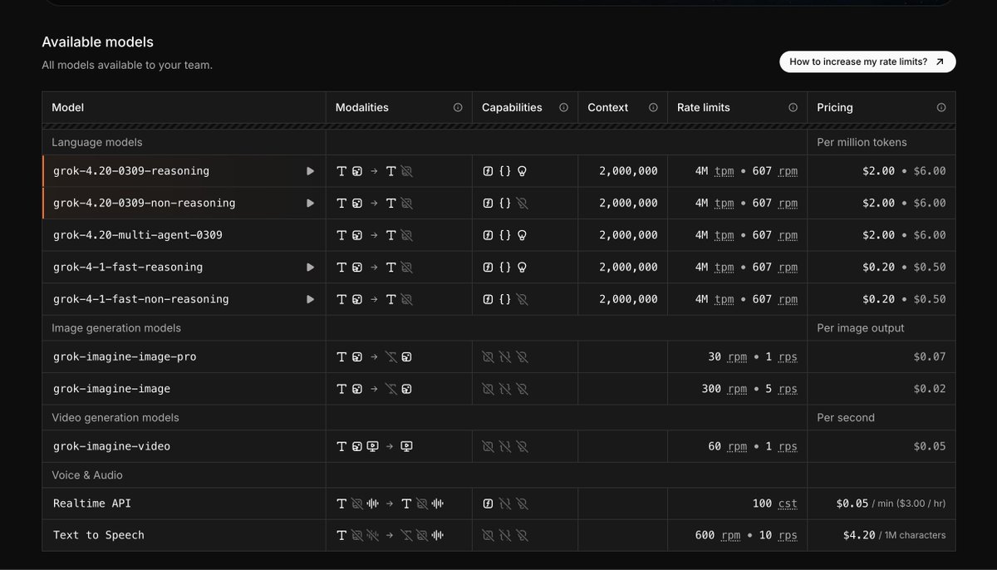Show info about the Capabilities column
The image size is (997, 570).
(563, 107)
